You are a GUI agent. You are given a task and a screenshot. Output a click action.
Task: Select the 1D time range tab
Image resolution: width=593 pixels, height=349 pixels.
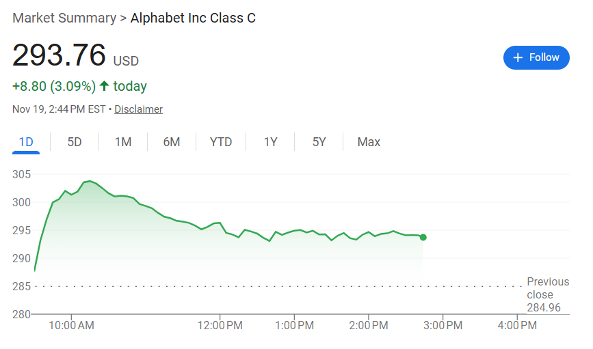point(26,142)
